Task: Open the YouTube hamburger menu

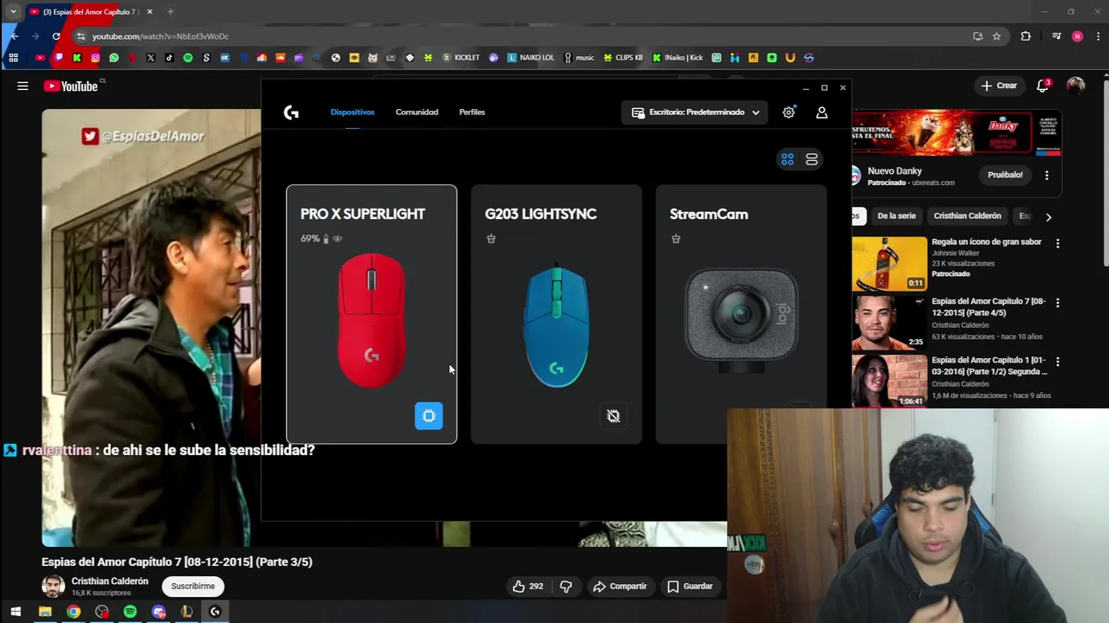Action: click(23, 86)
